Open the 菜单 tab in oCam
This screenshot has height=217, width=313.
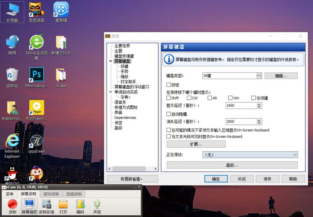(x=9, y=194)
